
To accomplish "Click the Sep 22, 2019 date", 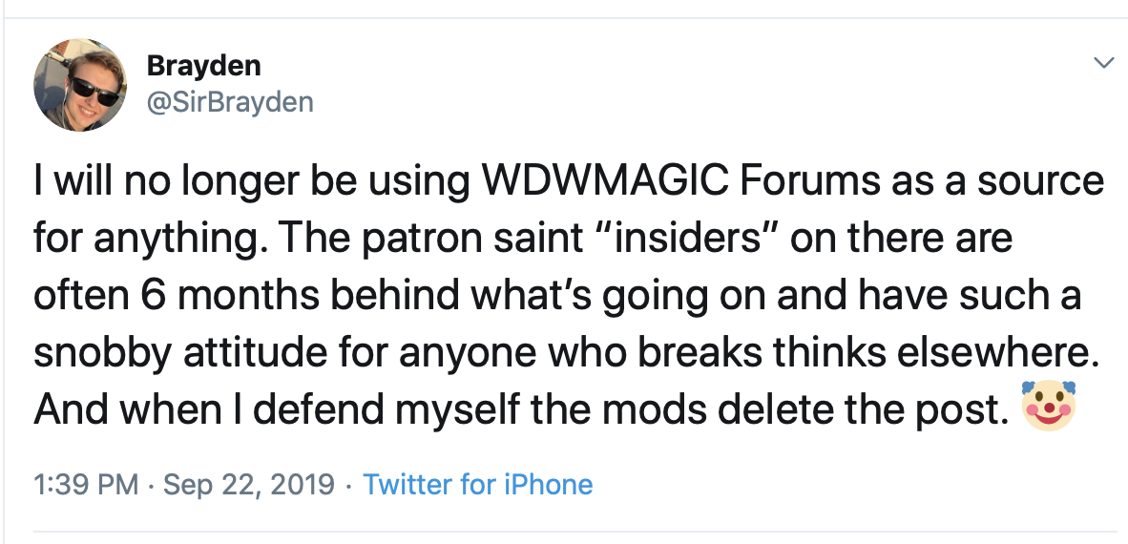I will click(249, 485).
